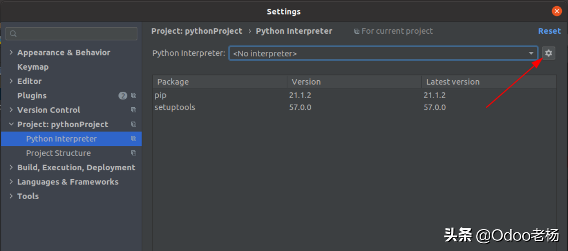Open Appearance & Behavior settings

coord(63,52)
